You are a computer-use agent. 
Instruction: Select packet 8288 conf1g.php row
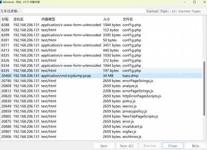[x=101, y=25]
